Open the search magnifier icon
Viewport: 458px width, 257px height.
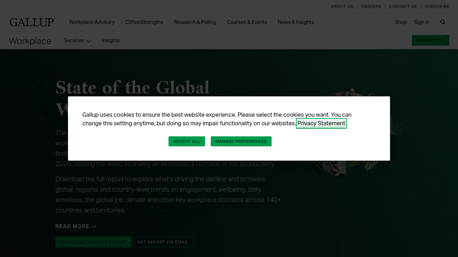point(443,22)
